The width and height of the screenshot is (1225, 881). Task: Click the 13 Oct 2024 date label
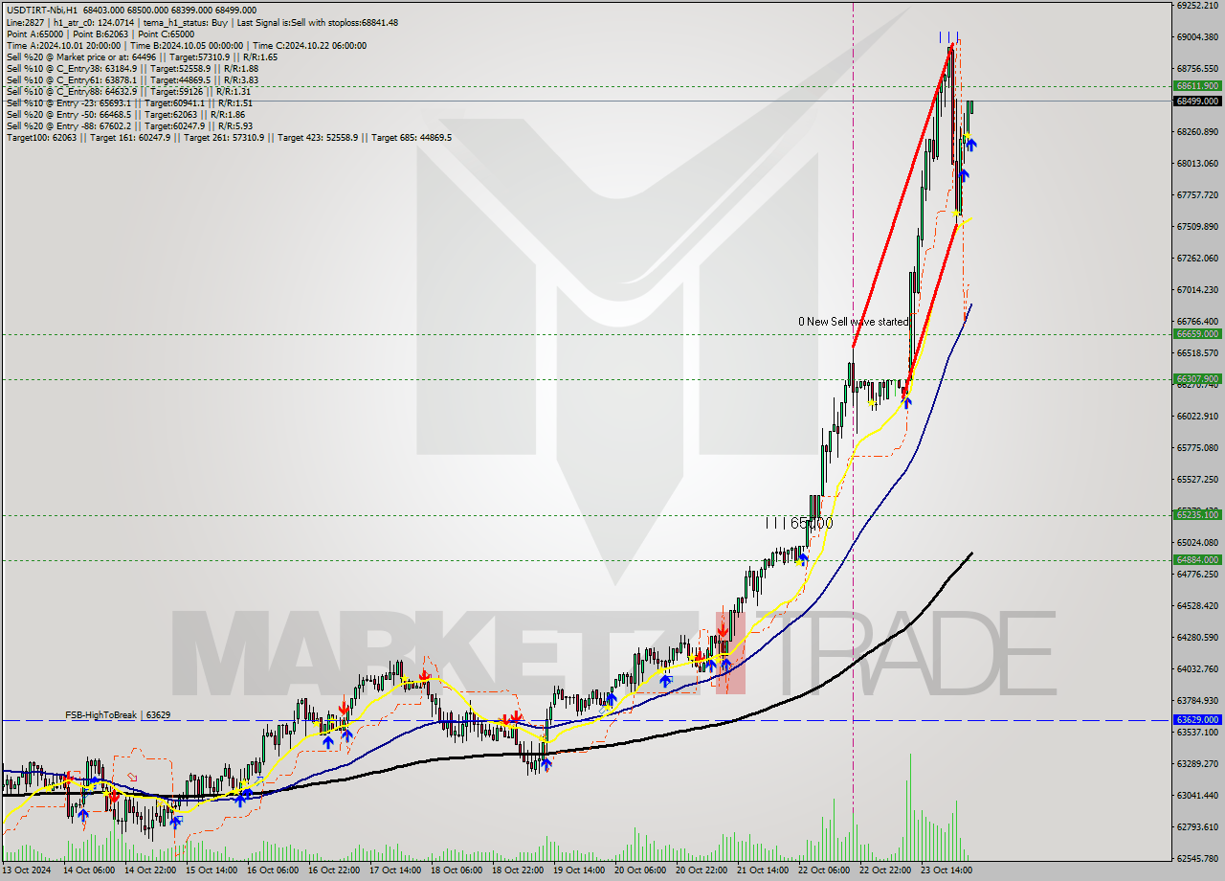(26, 870)
